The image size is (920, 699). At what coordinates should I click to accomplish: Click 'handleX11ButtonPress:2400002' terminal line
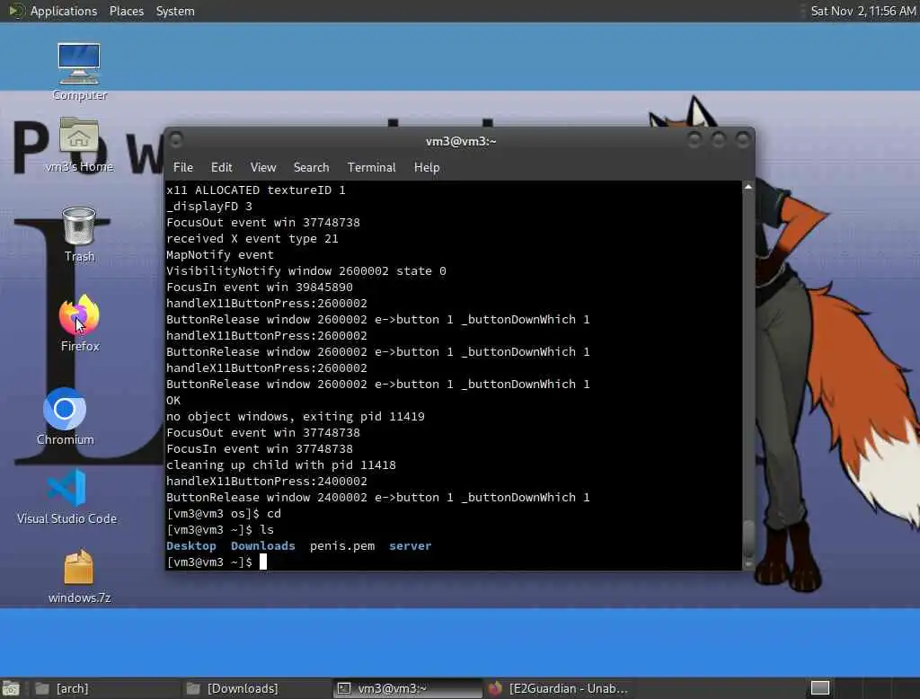266,482
